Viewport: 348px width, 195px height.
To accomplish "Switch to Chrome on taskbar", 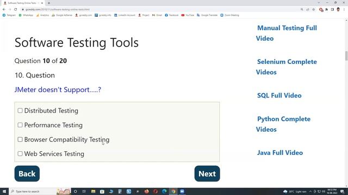I will click(173, 191).
